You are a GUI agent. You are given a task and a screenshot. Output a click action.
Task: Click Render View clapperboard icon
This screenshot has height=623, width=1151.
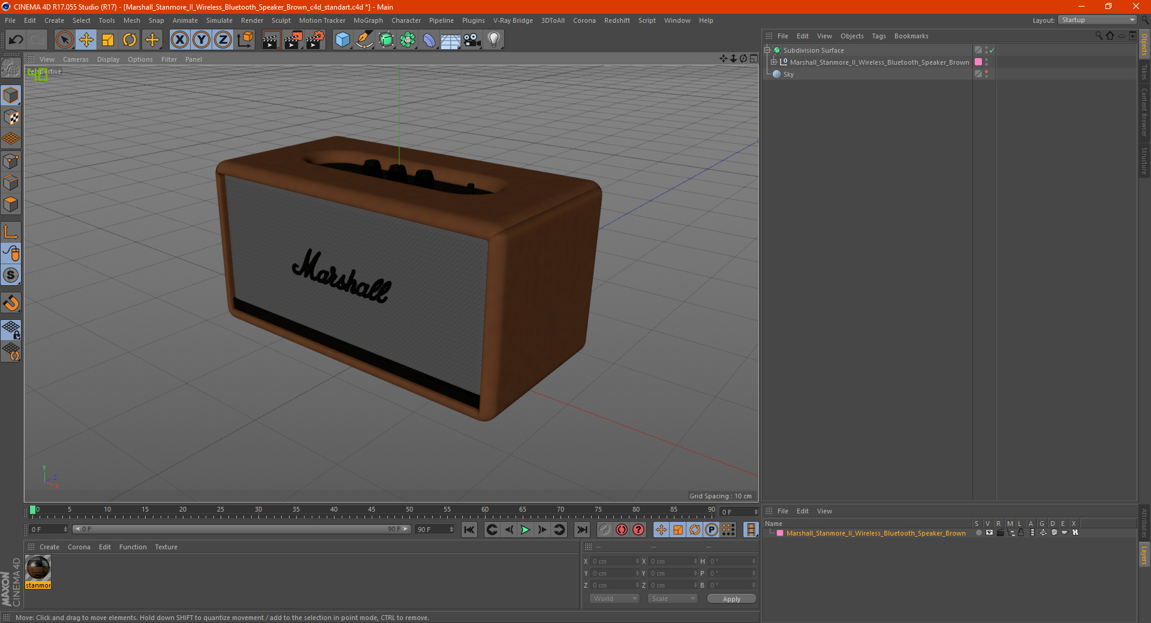(x=272, y=40)
